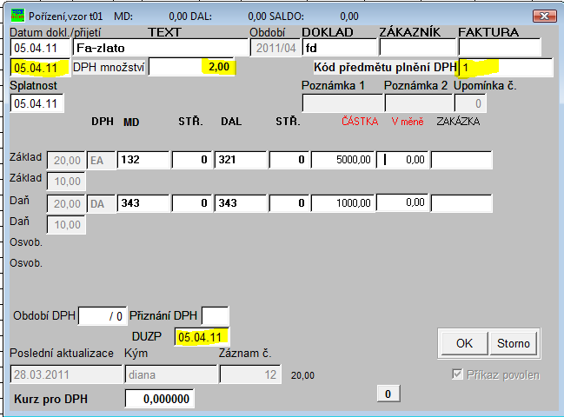Click the Poznámka 1 field
Screen dimensions: 564x417
[x=342, y=103]
